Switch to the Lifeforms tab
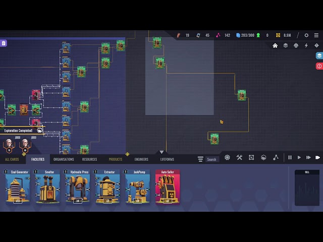Viewport: 323px width, 242px height. 167,159
